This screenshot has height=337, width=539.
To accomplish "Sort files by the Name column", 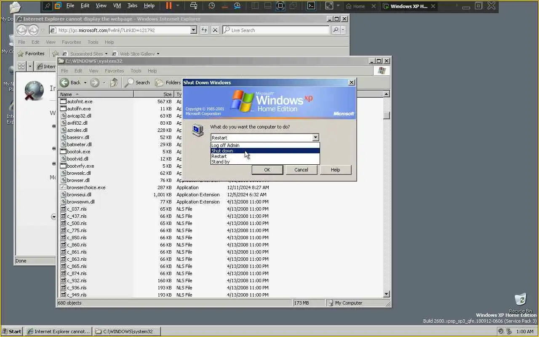I will point(96,94).
